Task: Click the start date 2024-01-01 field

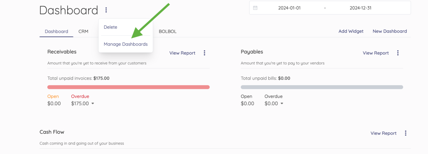Action: (289, 8)
